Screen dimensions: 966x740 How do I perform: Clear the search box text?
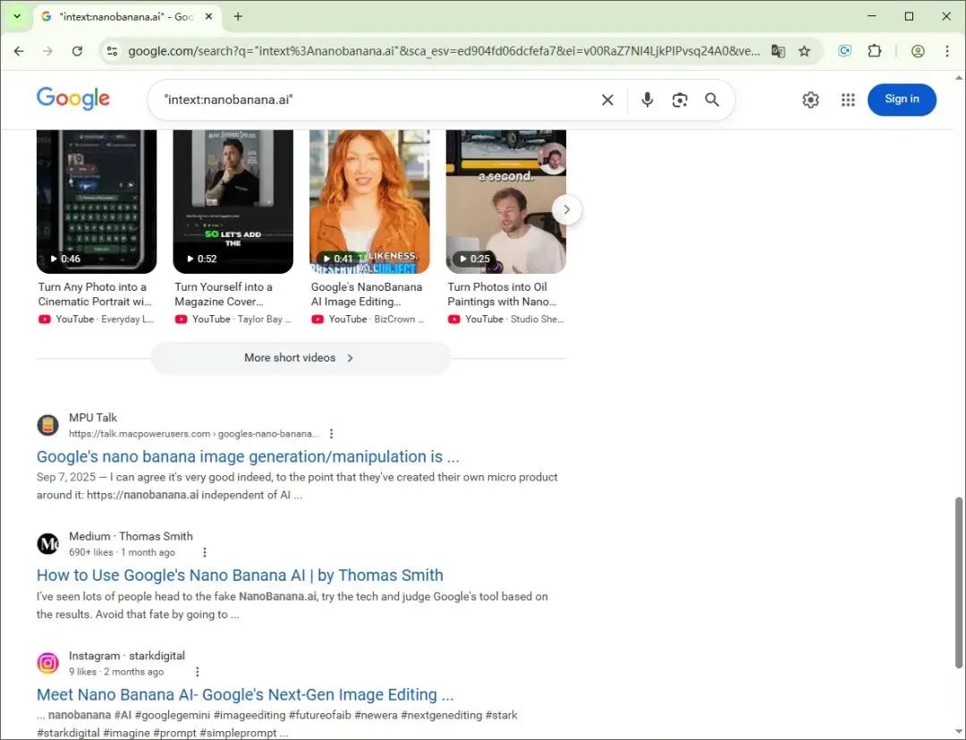pos(607,100)
